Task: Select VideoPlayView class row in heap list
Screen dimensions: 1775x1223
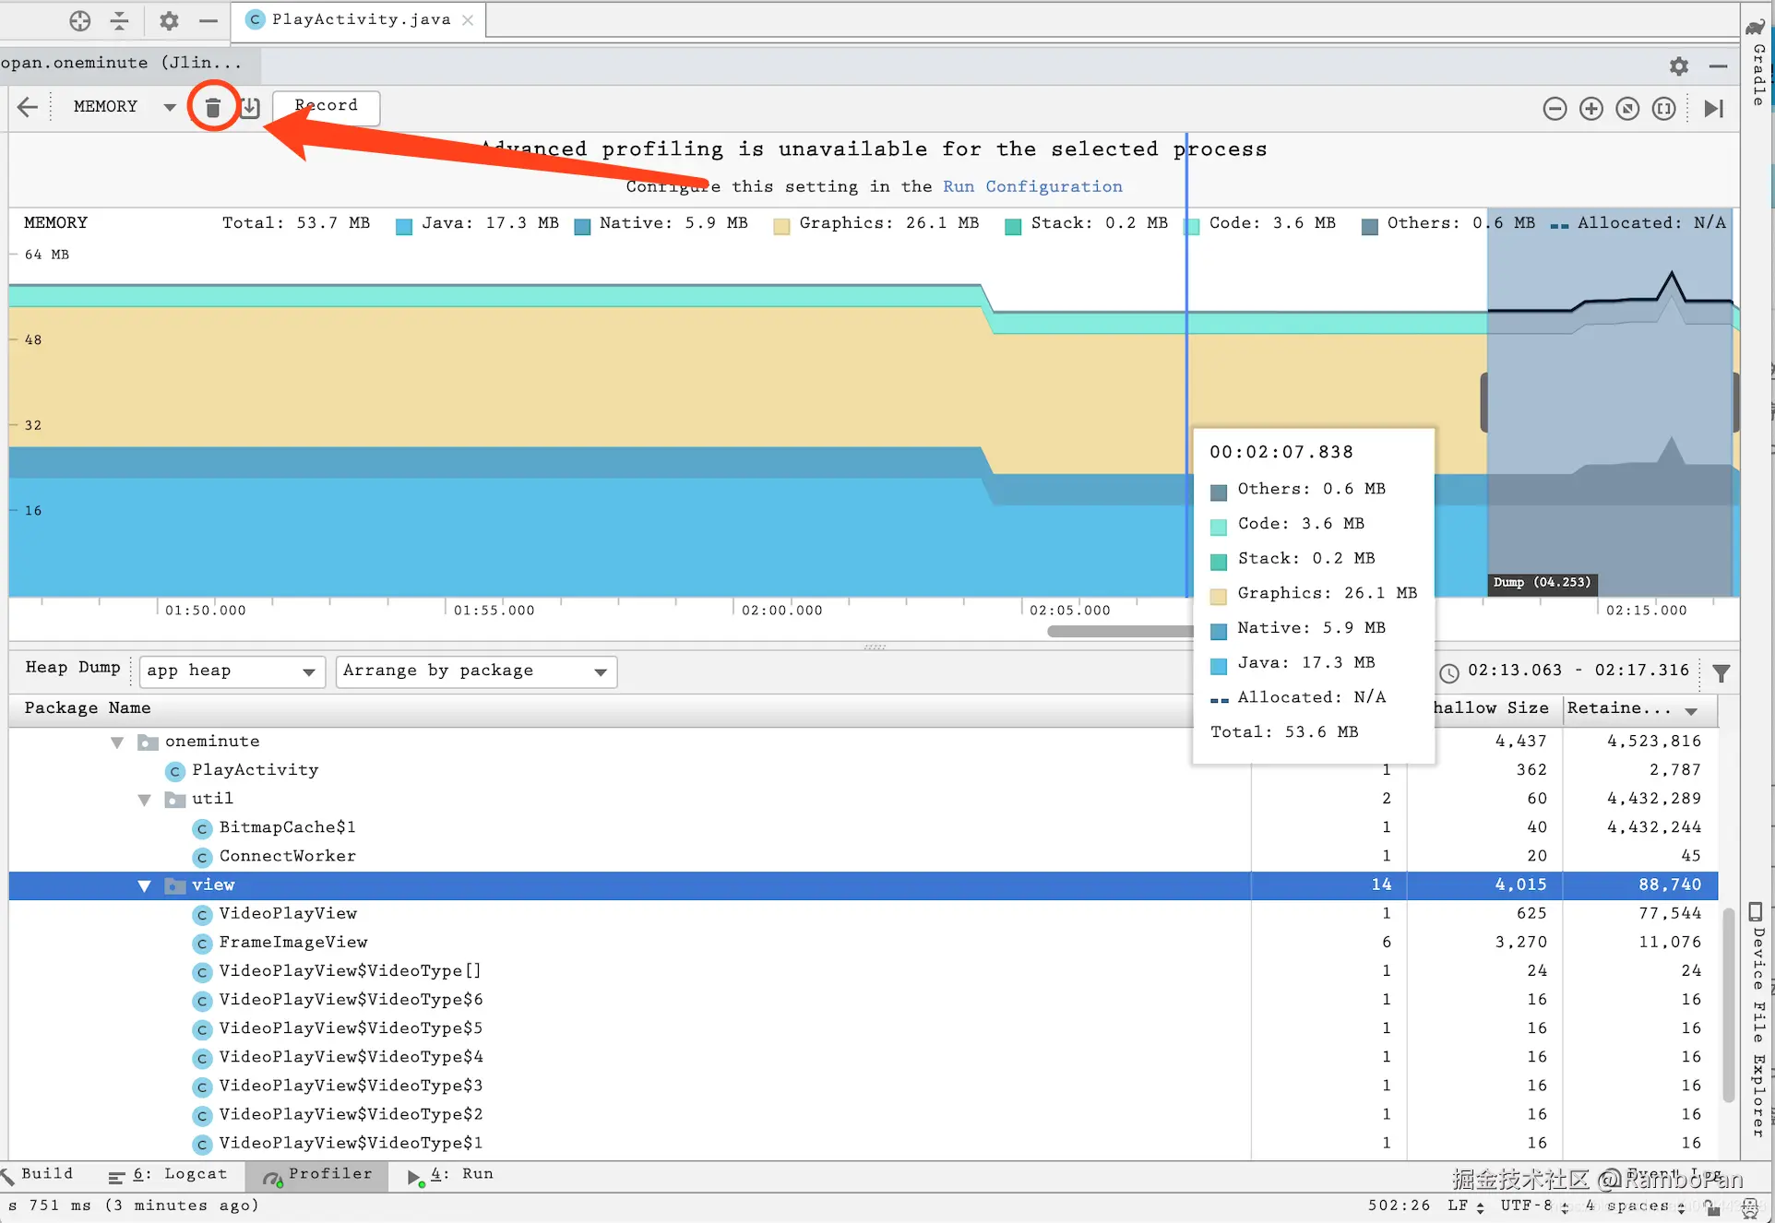Action: coord(288,914)
